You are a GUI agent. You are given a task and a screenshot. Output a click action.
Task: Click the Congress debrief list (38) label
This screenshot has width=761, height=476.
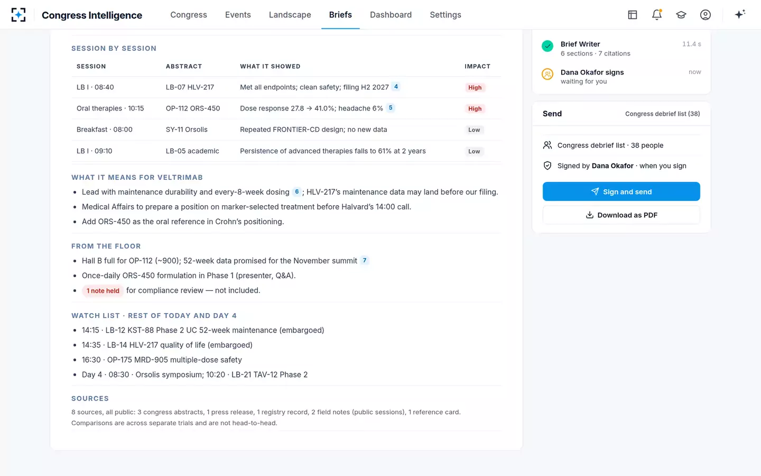[663, 114]
